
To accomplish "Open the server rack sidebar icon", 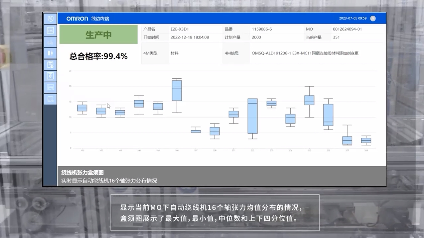I will coord(50,88).
